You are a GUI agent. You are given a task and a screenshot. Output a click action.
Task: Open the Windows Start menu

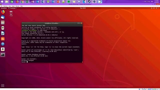tap(2, 2)
